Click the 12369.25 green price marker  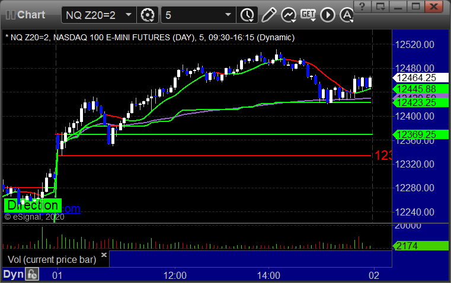tap(420, 134)
